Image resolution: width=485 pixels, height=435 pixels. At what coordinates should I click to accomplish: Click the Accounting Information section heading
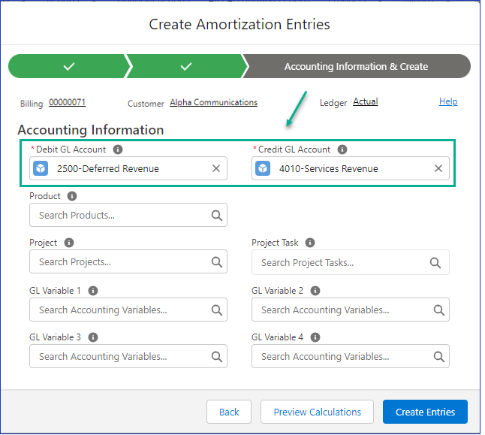91,130
